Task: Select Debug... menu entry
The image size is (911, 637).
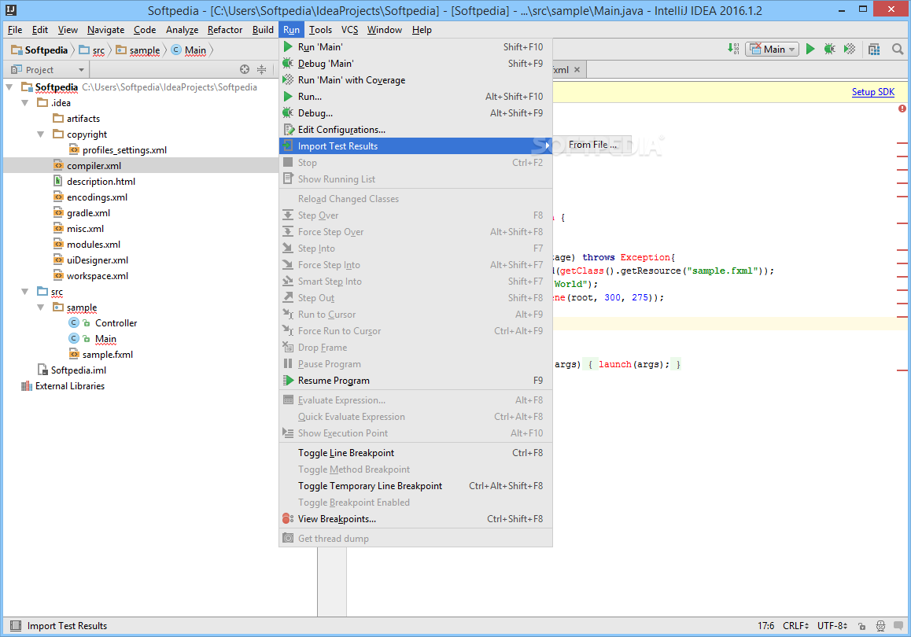Action: tap(415, 113)
